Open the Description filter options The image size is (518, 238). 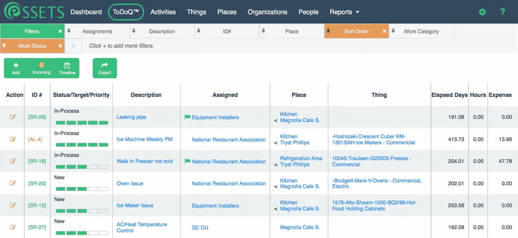162,31
